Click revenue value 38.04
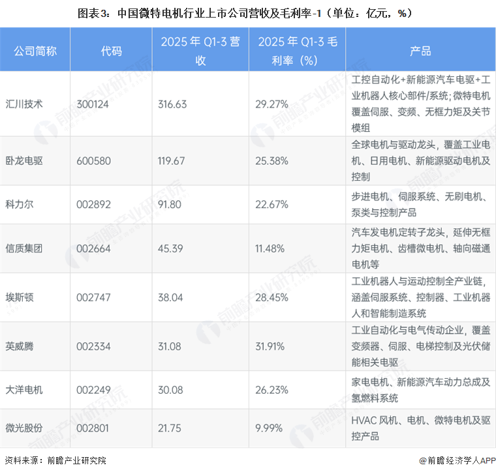Screen dimensions: 496x474 tap(170, 297)
